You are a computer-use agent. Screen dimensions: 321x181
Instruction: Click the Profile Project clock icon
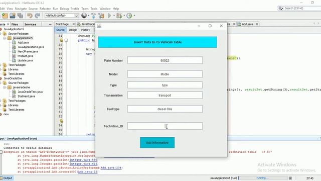pyautogui.click(x=129, y=16)
